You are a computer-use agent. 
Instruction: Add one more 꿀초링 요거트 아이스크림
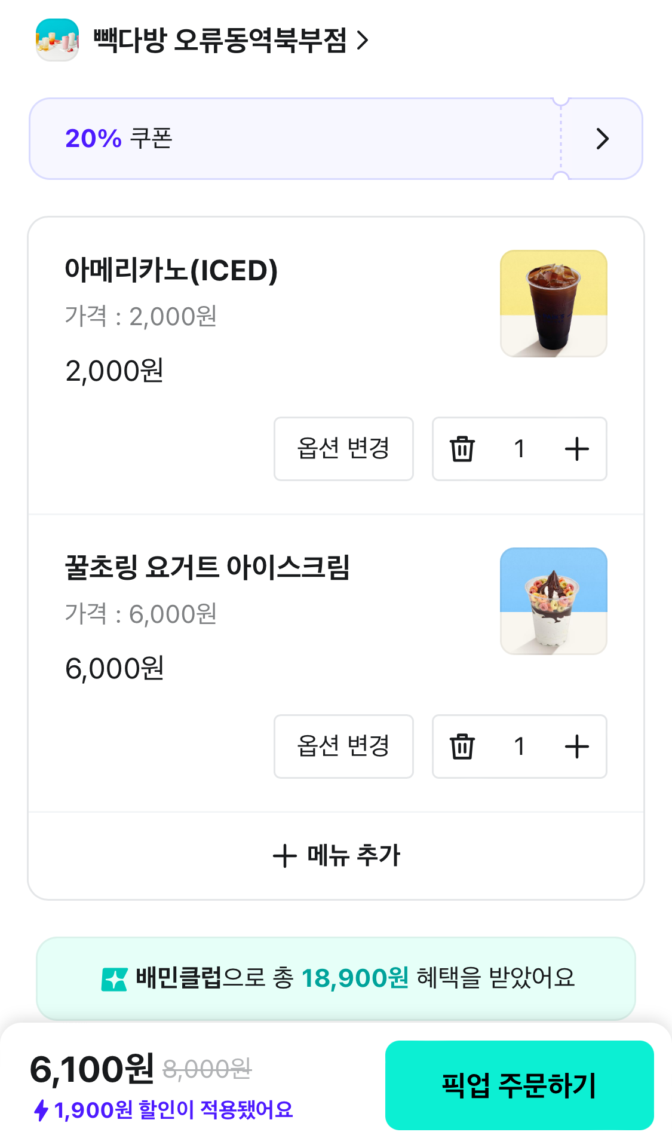pos(576,747)
